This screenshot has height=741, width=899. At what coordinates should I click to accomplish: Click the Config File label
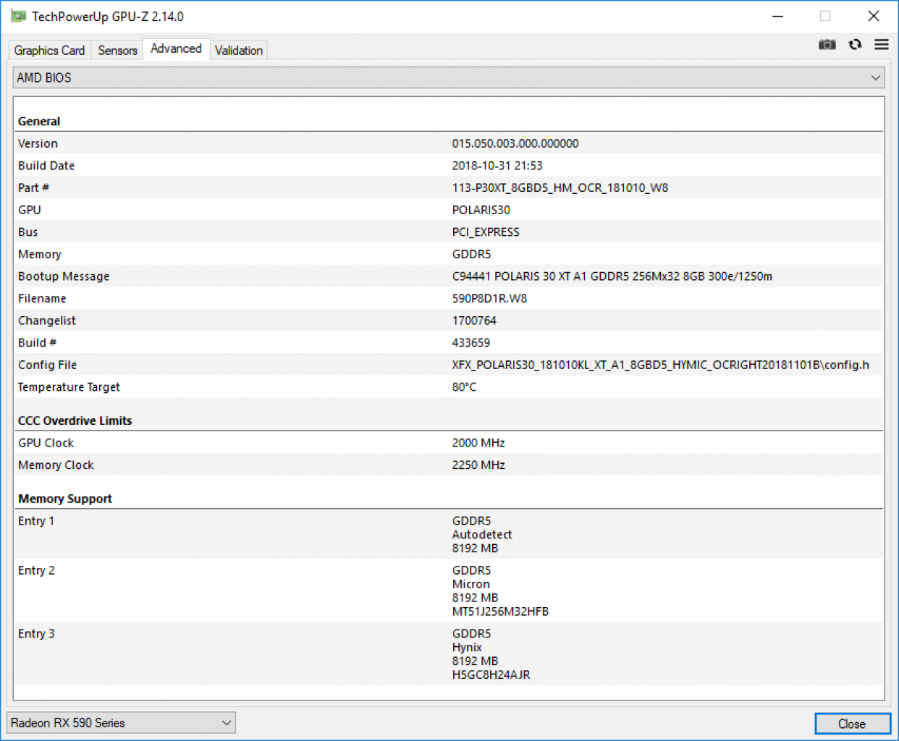47,365
